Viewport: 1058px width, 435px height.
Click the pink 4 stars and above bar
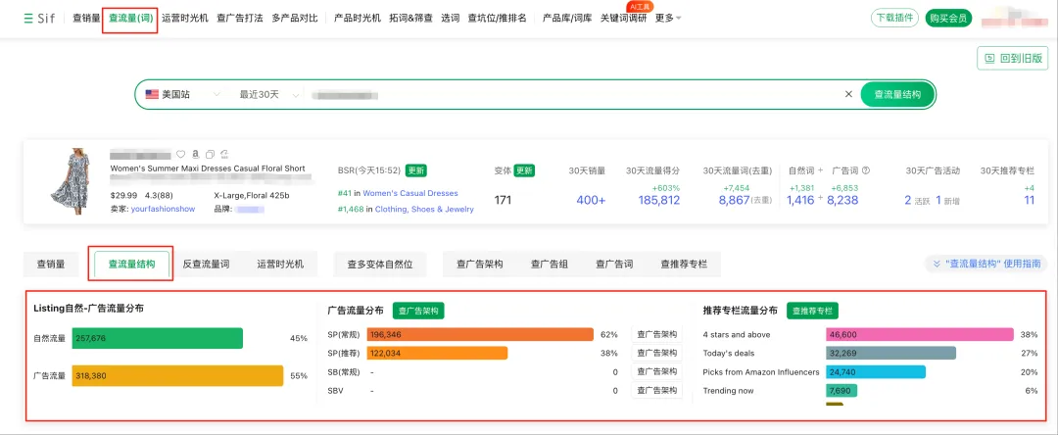(x=920, y=334)
